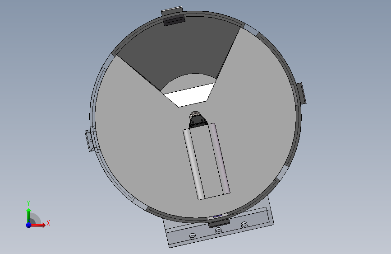Select the middle hole in bottom bracket
The width and height of the screenshot is (391, 254).
(218, 230)
